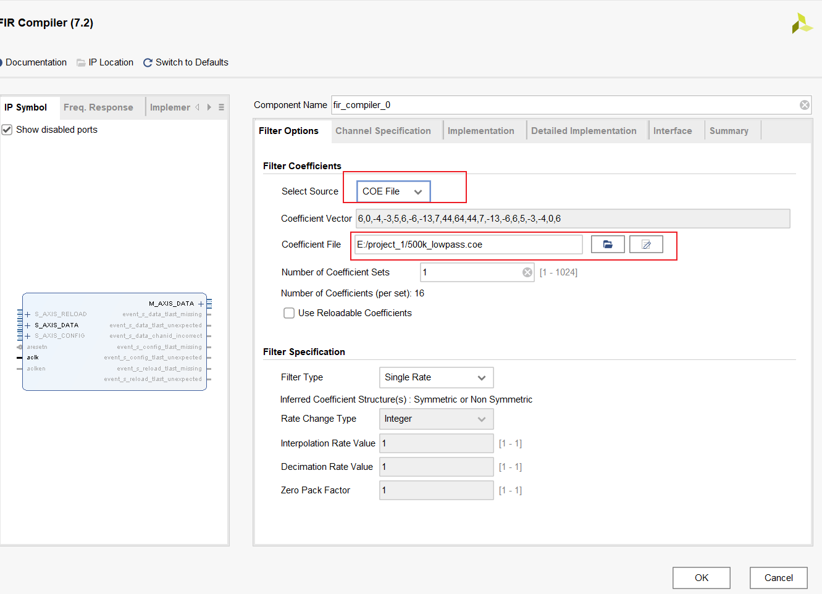Click the Coefficient Vector field
822x594 pixels.
pyautogui.click(x=573, y=219)
